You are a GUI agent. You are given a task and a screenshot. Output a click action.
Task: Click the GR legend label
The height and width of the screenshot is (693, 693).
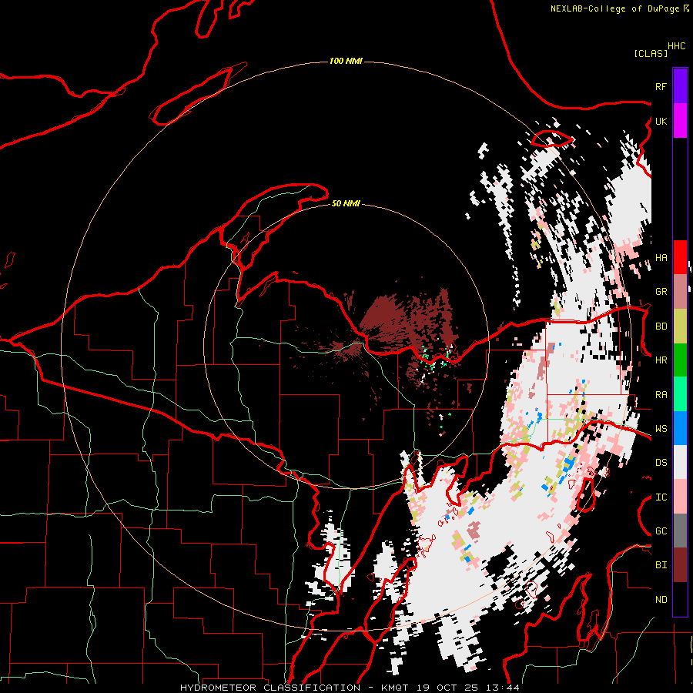click(x=661, y=292)
